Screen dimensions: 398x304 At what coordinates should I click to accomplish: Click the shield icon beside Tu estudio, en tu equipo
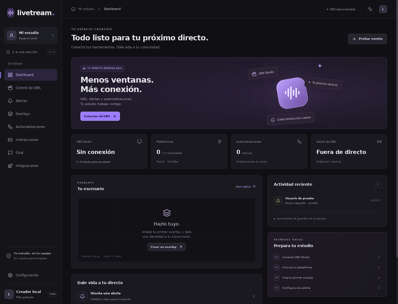point(9,256)
